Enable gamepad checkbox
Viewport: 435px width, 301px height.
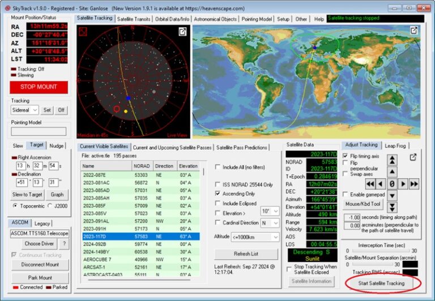(345, 194)
